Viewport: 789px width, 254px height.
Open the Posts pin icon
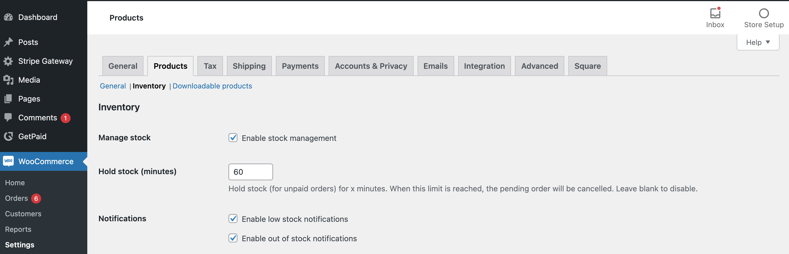[8, 42]
